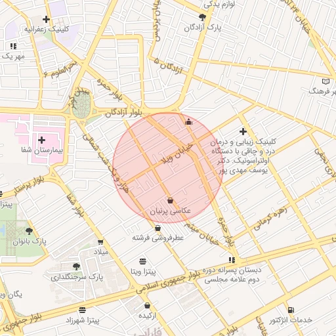The image size is (336, 336).
Task: Select the fuel pump icon for خدمات انژکتور
Action: click(x=291, y=310)
